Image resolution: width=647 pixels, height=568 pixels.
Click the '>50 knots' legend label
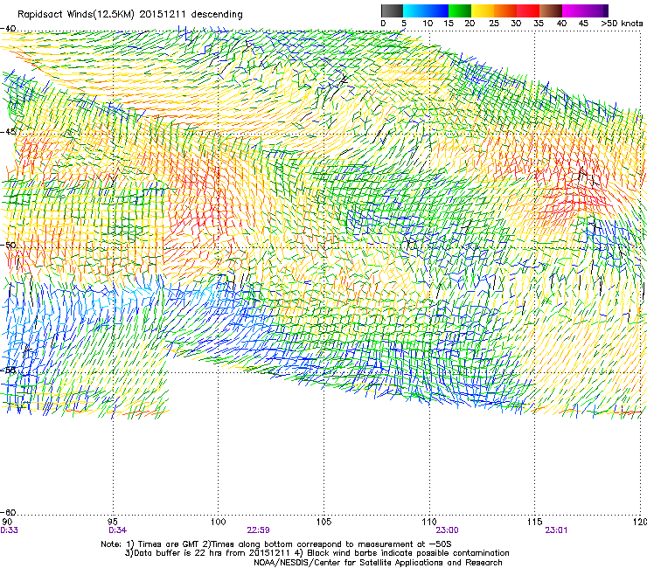[622, 24]
